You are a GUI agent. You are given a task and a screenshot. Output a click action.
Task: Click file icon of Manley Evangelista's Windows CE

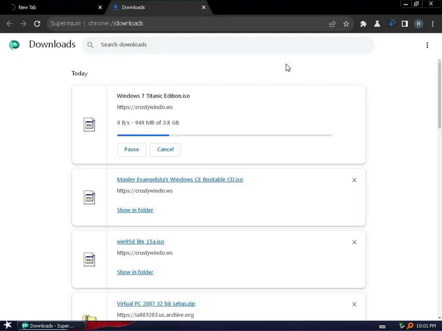click(x=89, y=197)
